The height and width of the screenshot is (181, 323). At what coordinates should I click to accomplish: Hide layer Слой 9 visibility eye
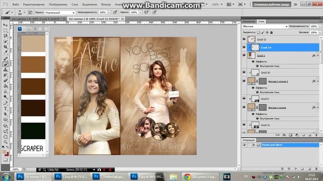(x=244, y=99)
